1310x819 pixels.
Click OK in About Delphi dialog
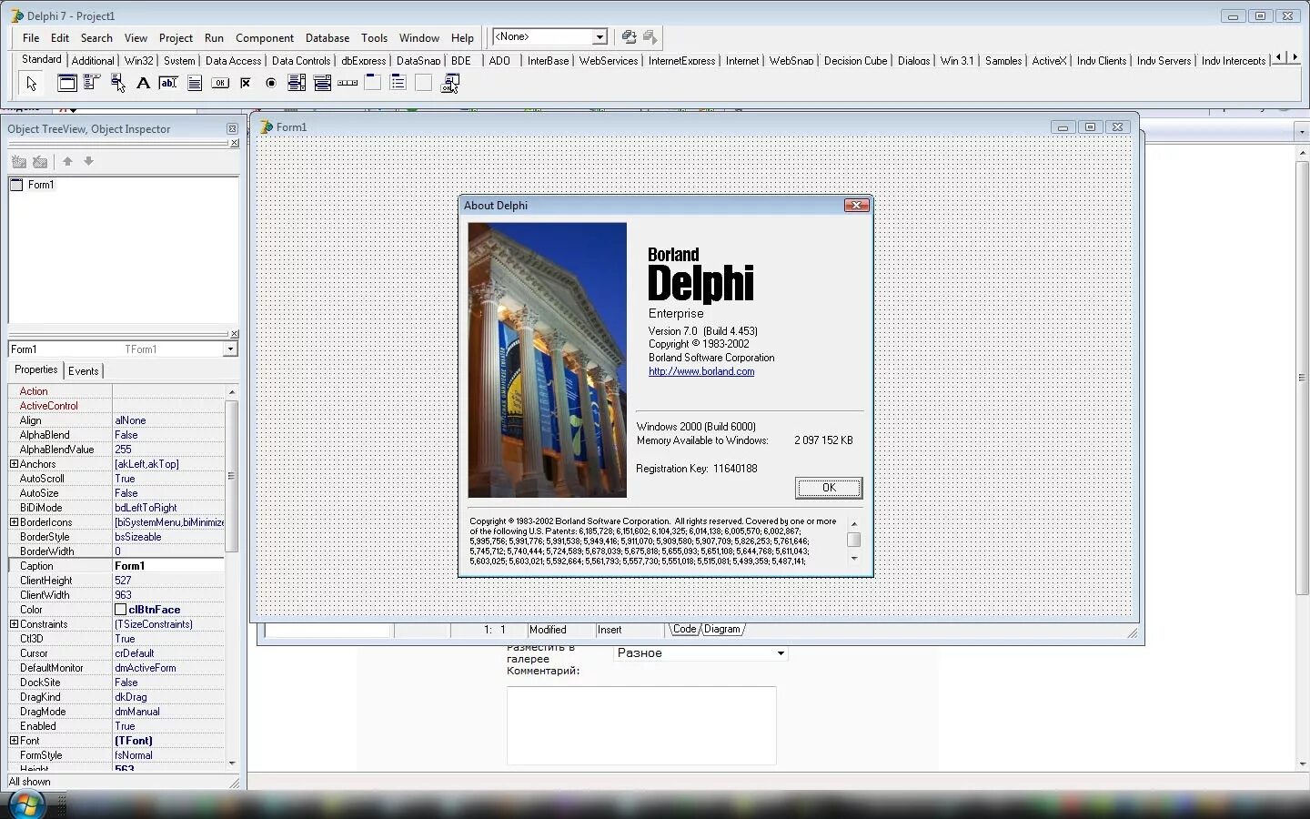tap(829, 488)
